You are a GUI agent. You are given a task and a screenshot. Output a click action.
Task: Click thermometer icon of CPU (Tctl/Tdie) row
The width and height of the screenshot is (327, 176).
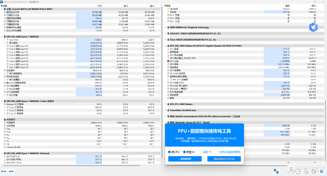(5, 156)
